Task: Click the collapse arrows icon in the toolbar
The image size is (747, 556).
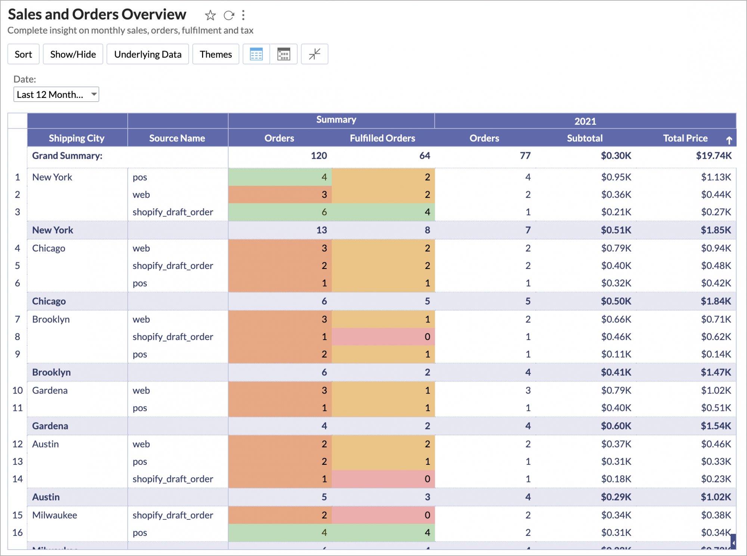Action: (314, 55)
